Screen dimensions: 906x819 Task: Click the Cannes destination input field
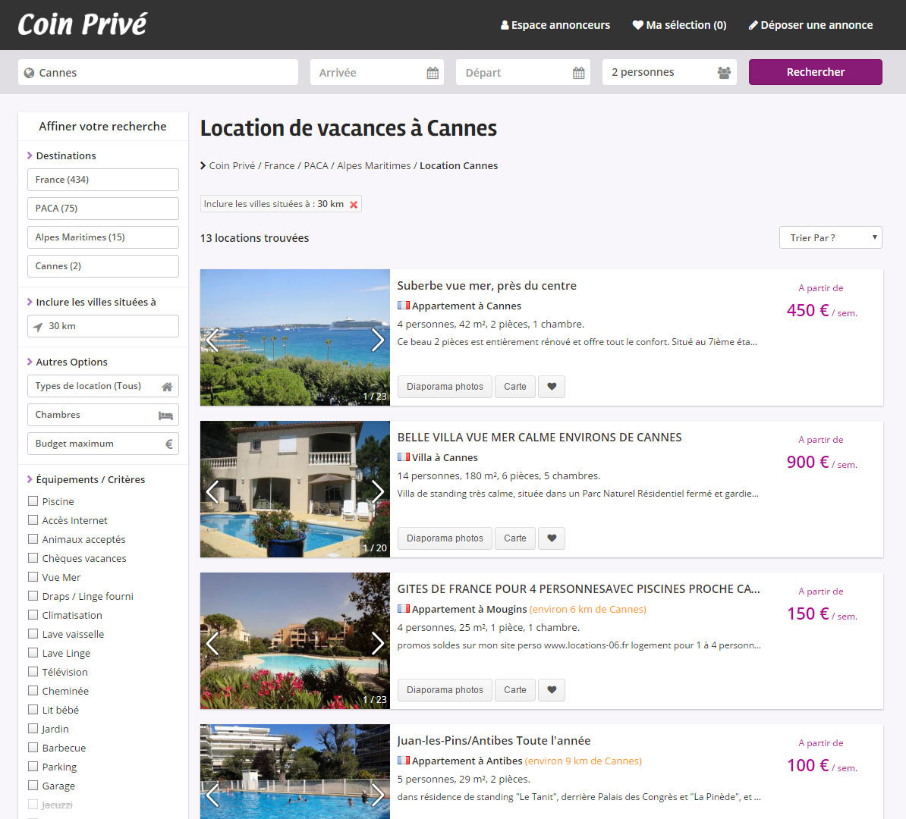158,73
